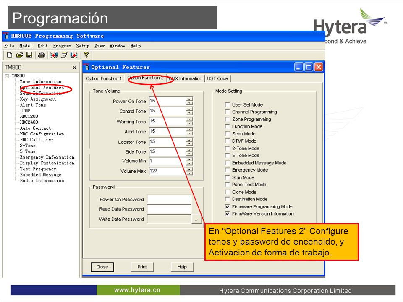Tick the Emergency Mode checkbox
The height and width of the screenshot is (302, 403).
pyautogui.click(x=227, y=170)
